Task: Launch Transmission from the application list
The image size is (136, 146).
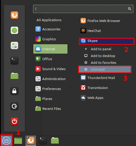Action: (94, 88)
